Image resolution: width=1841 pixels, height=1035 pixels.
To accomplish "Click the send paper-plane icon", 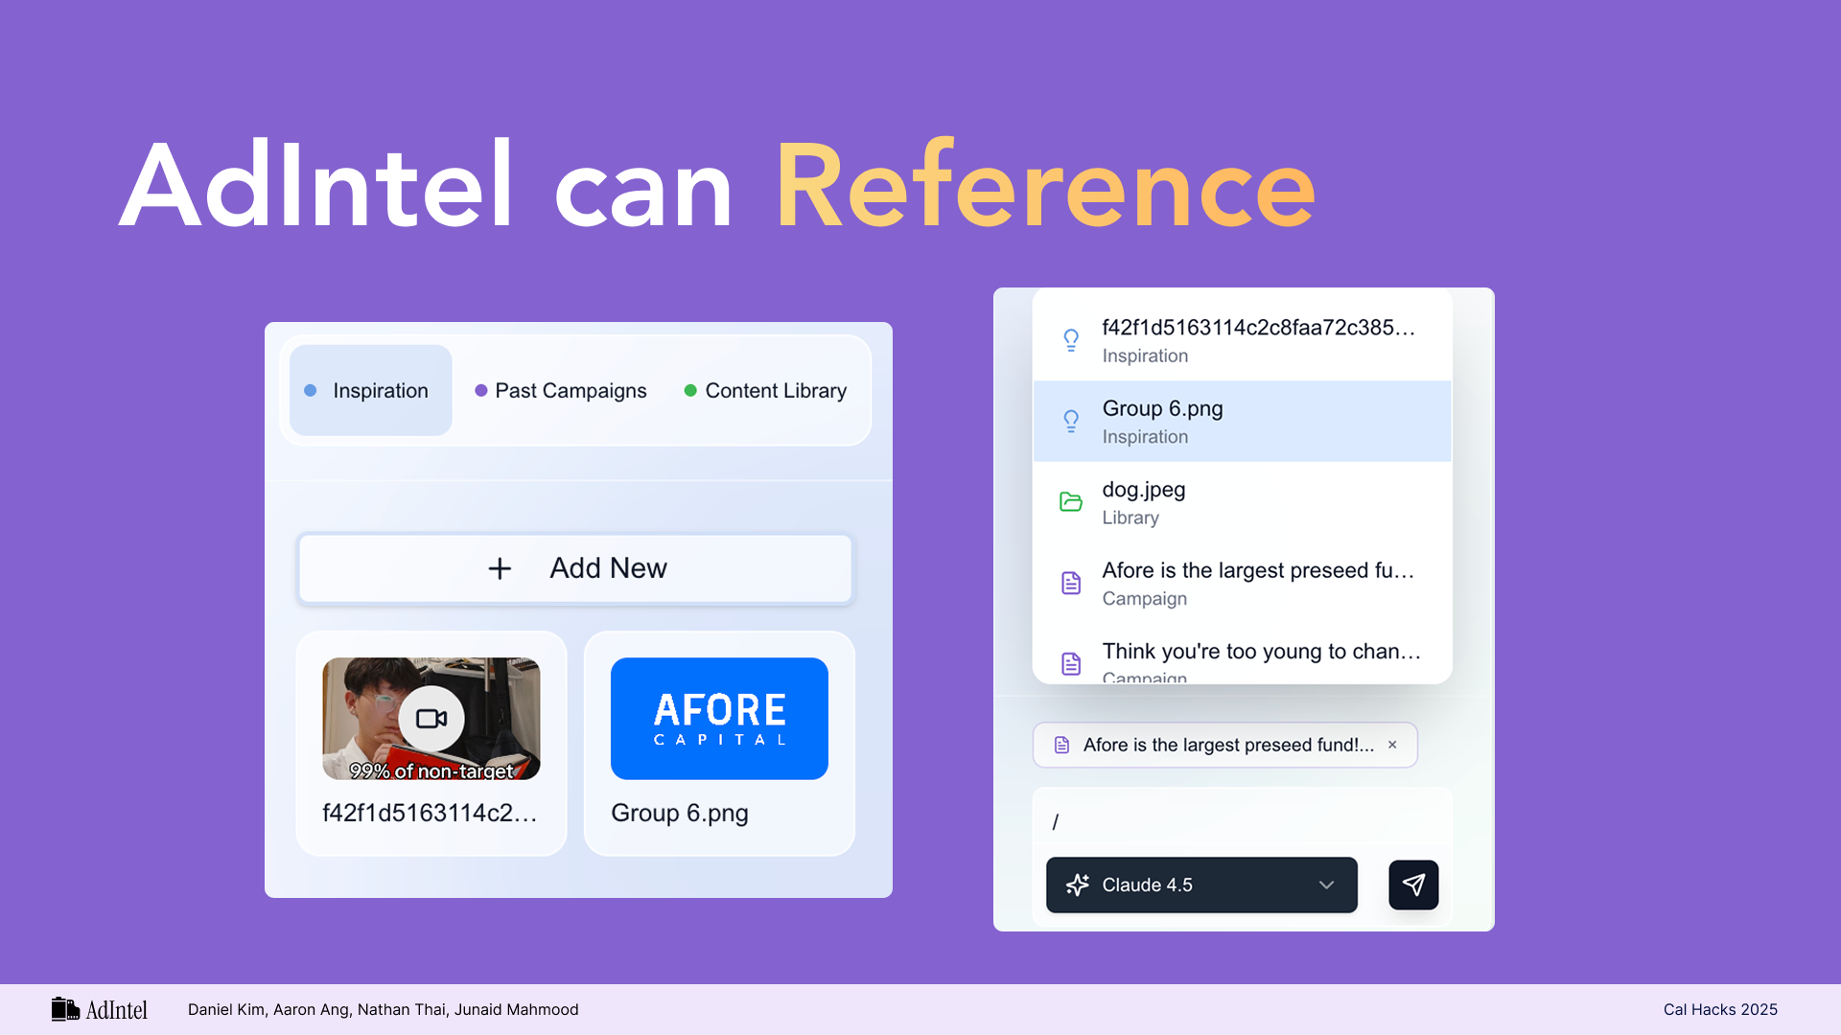I will pos(1413,885).
